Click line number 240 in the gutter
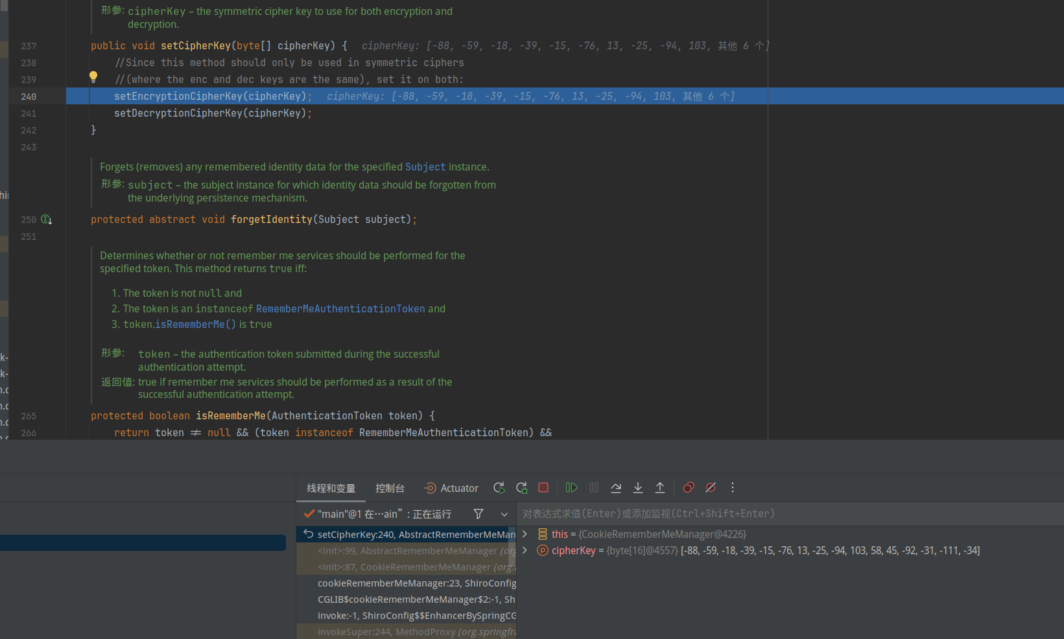The height and width of the screenshot is (639, 1064). (x=29, y=97)
